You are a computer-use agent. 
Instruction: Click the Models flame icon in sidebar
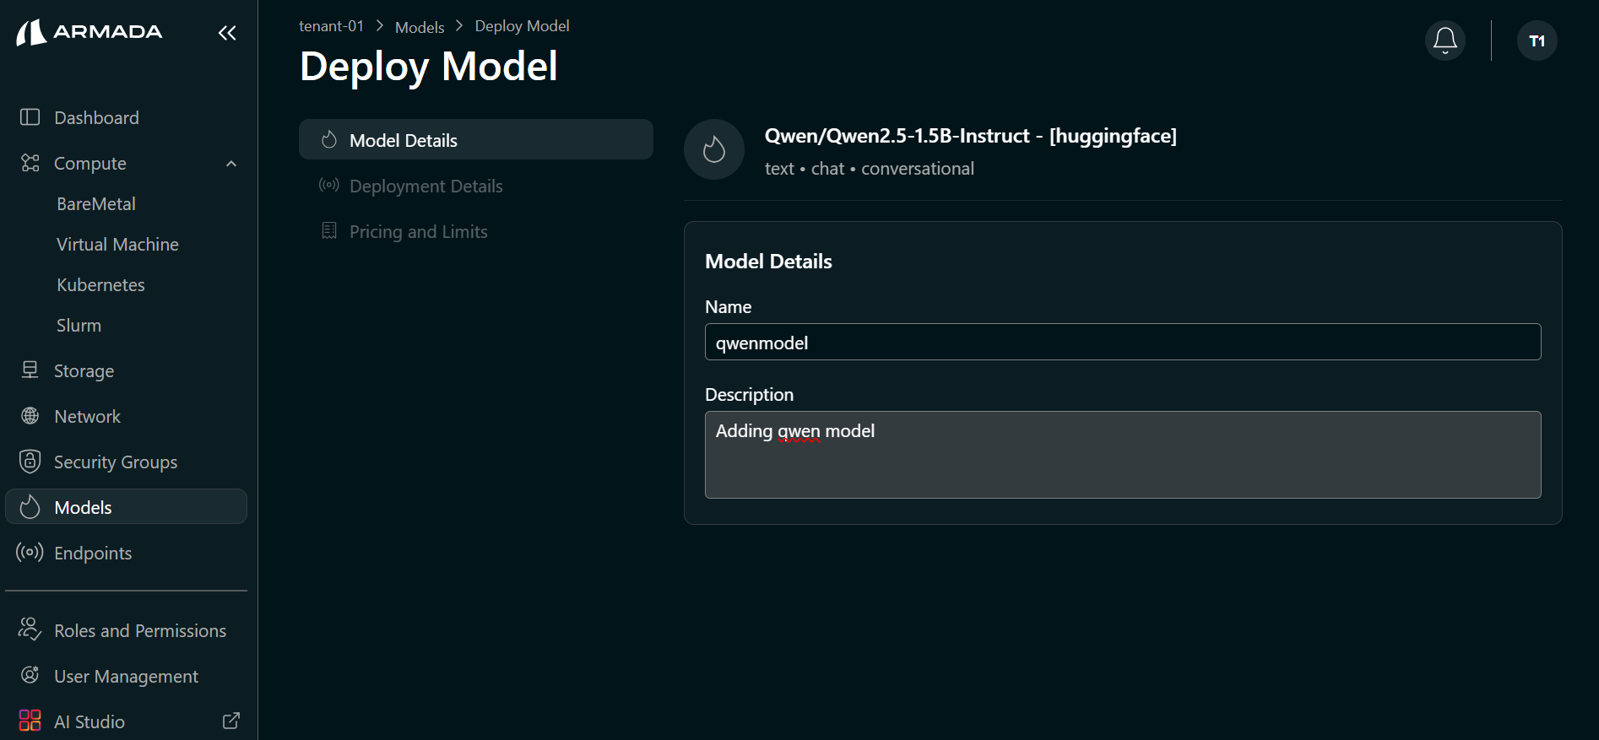point(30,506)
